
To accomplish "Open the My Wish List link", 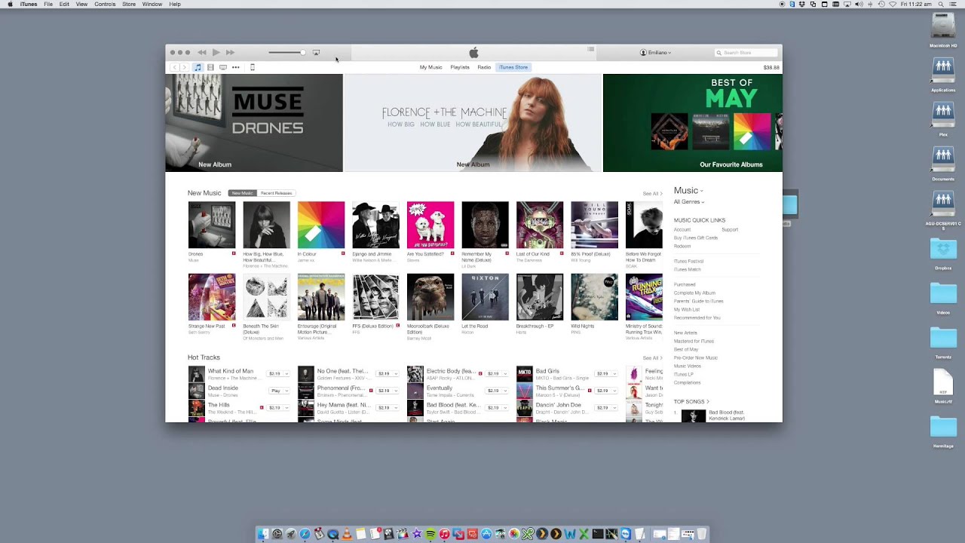I will tap(687, 309).
